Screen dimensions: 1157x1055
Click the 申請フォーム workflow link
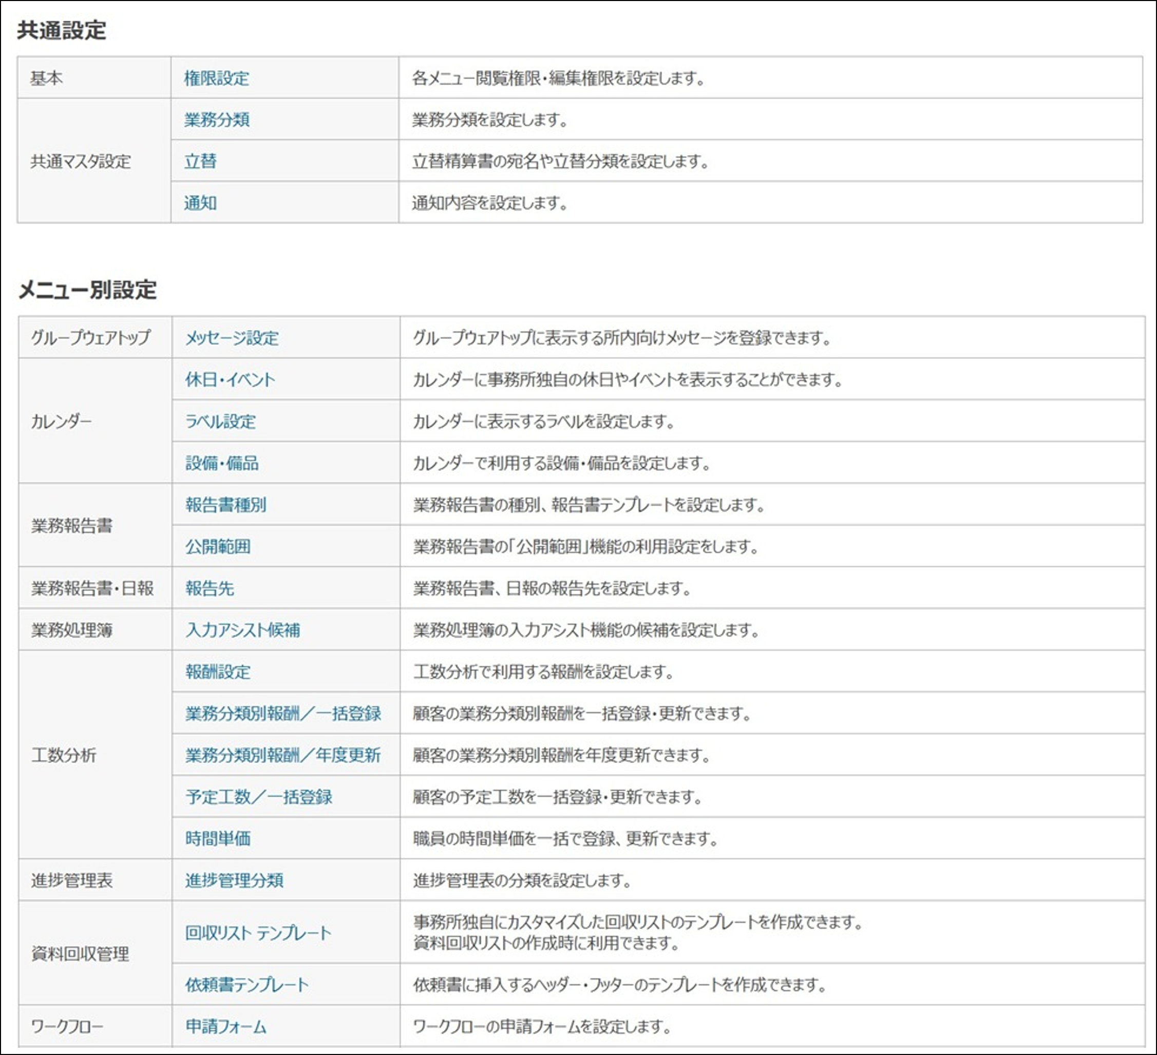click(x=225, y=1027)
